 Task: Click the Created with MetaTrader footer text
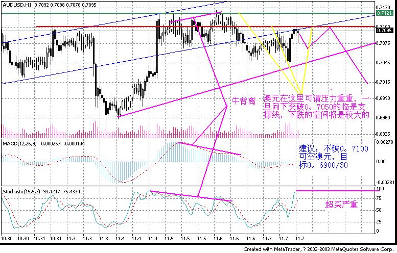coord(318,249)
